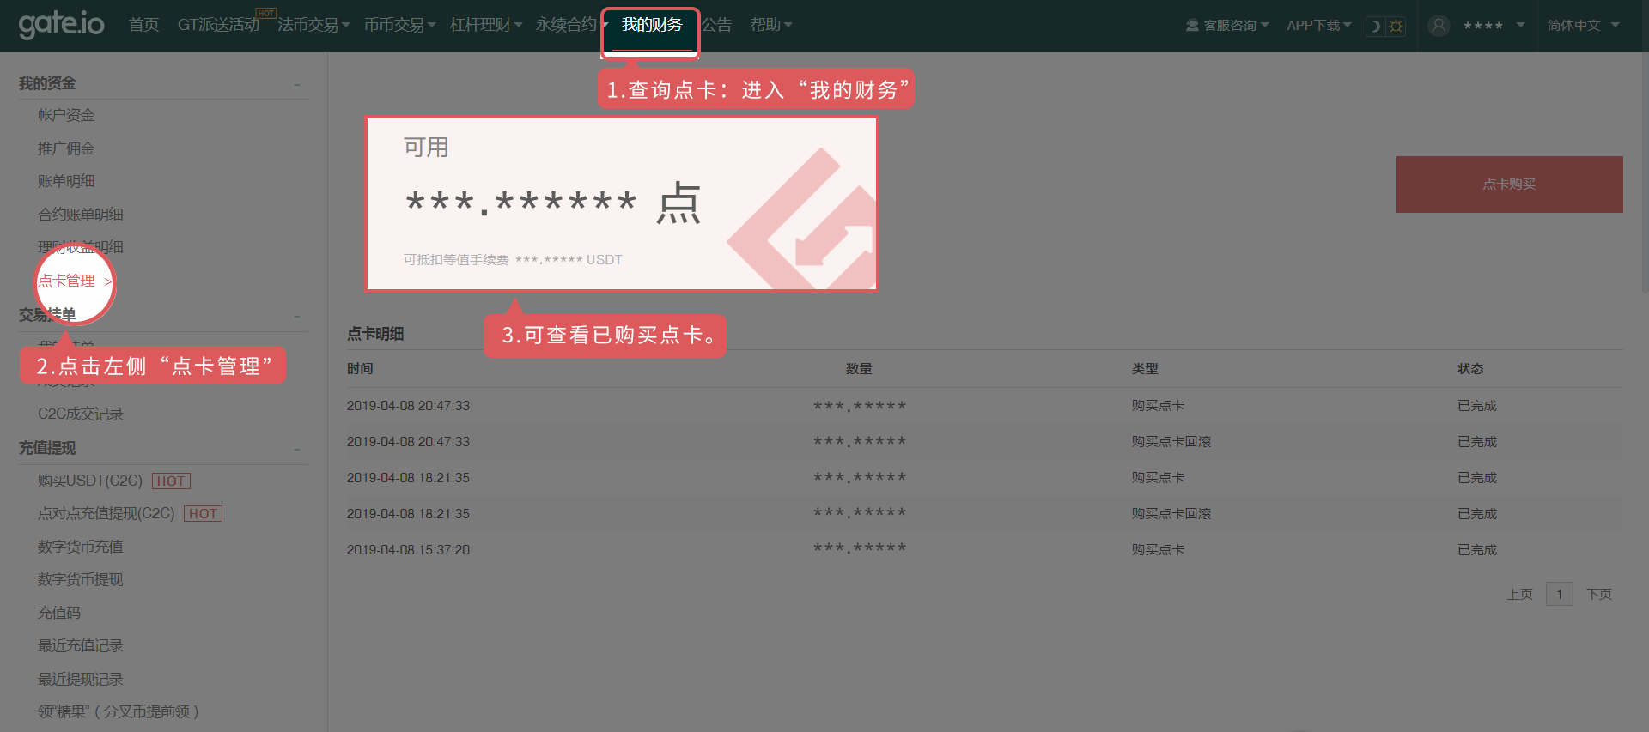Screen dimensions: 1649x732
Task: Open 领"糖果" (分叉币提前领) in the sidebar
Action: point(119,711)
